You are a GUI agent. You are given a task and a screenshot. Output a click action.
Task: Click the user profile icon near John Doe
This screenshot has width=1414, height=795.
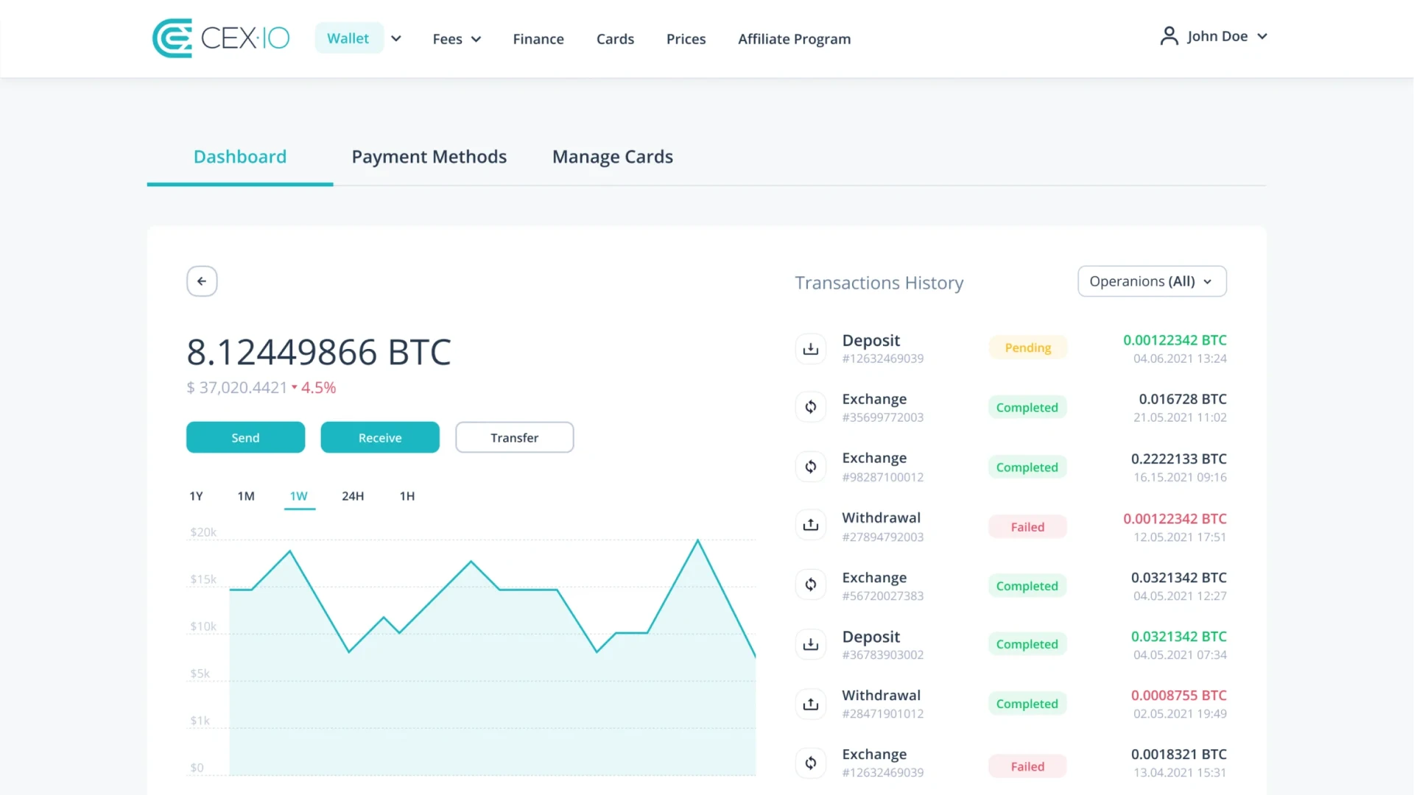pos(1169,35)
